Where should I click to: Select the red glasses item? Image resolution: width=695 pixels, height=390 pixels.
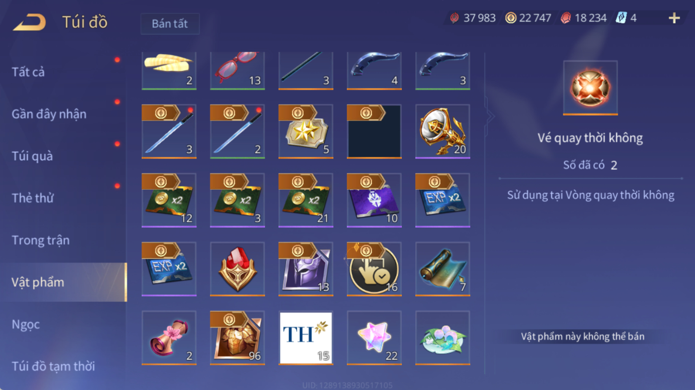237,70
